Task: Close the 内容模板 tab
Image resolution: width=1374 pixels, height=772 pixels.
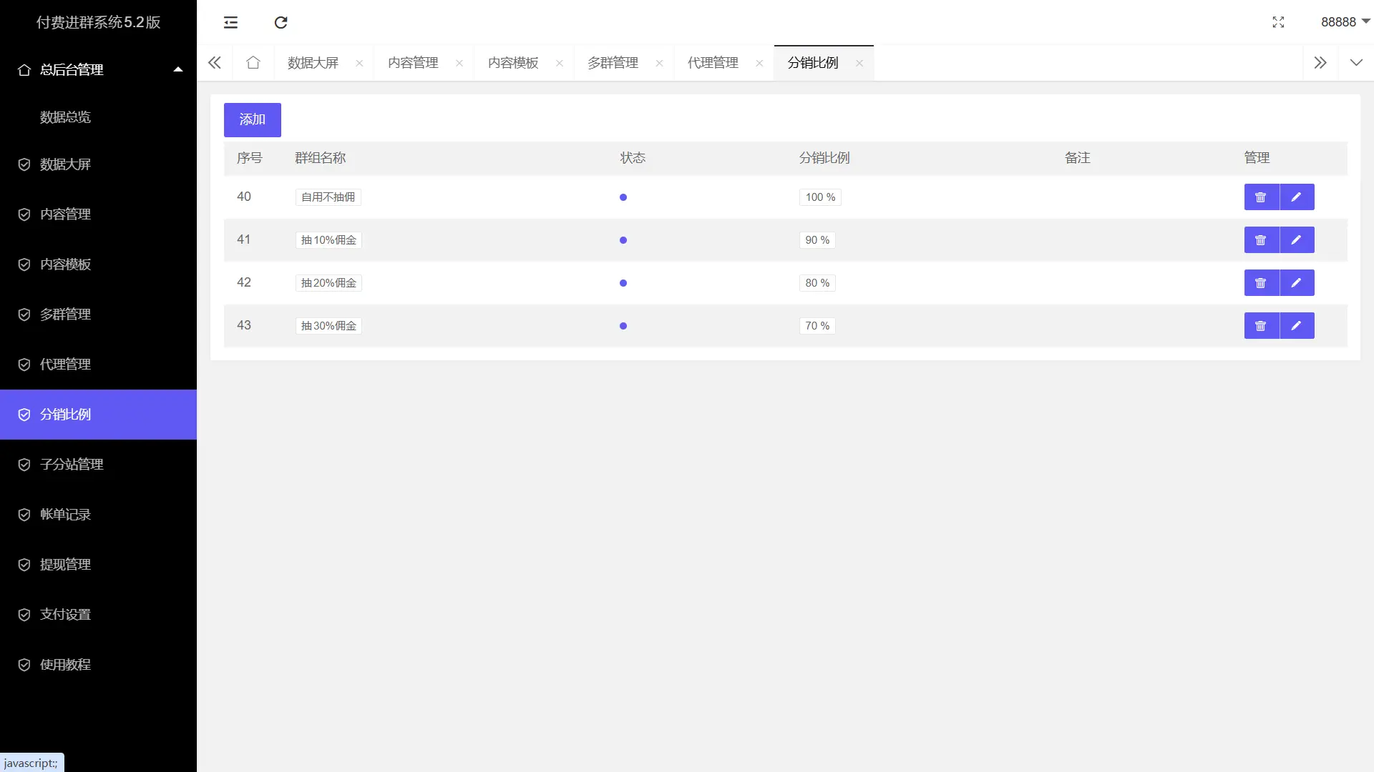Action: [560, 63]
